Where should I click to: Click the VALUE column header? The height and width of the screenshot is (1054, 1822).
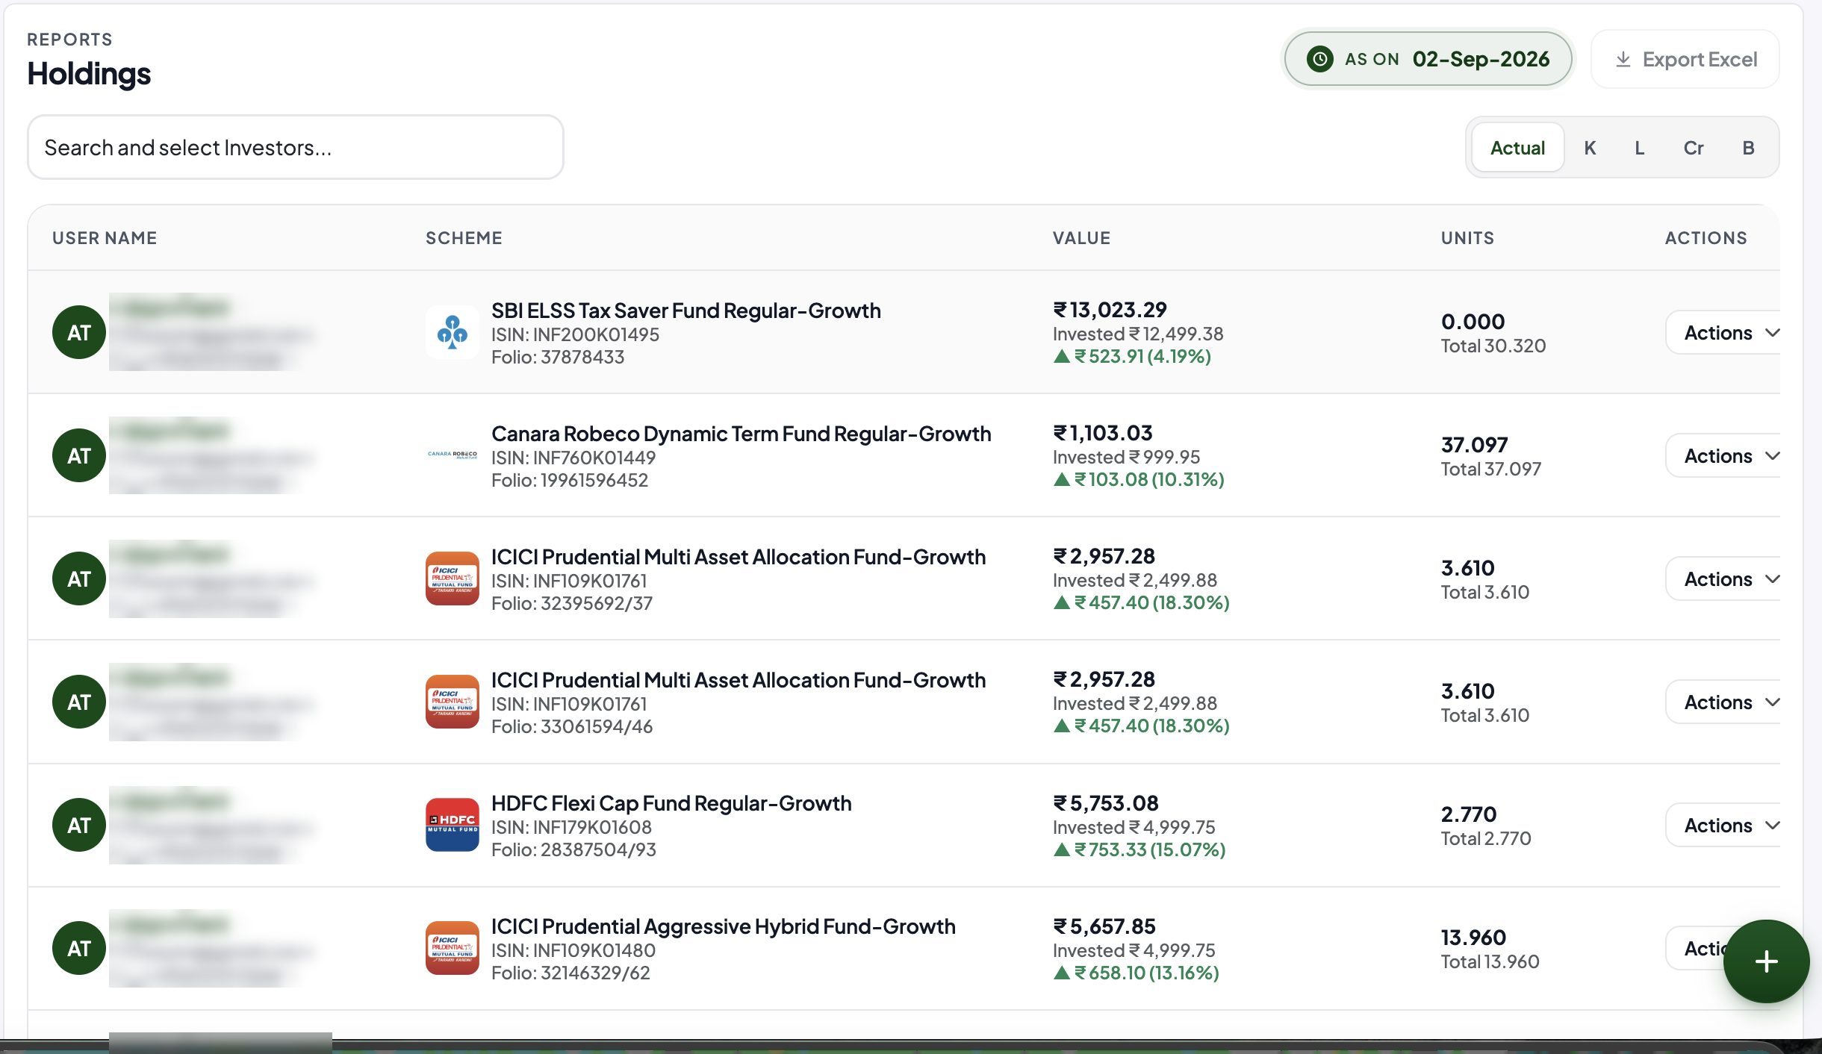(1081, 237)
